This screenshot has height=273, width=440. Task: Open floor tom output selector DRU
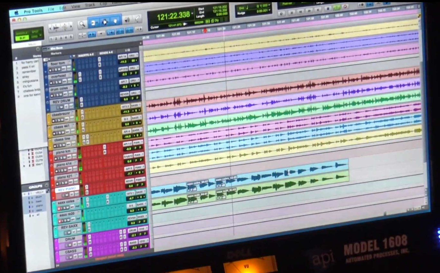133,56
